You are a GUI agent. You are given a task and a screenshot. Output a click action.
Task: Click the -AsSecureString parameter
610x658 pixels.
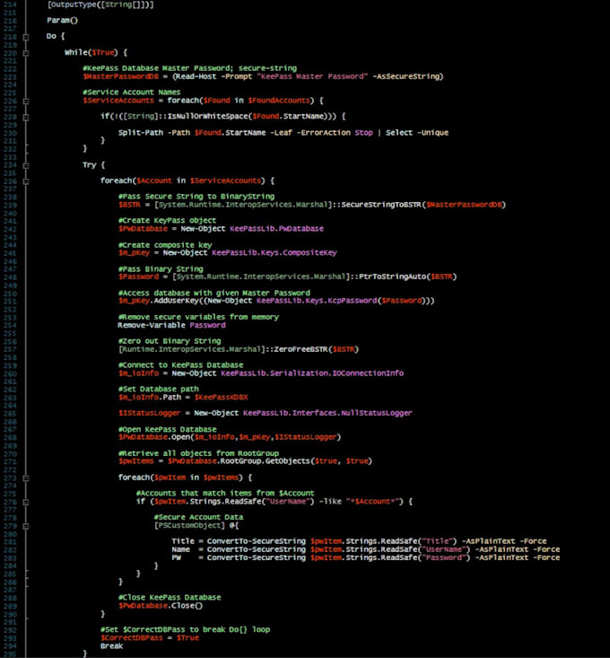click(405, 76)
